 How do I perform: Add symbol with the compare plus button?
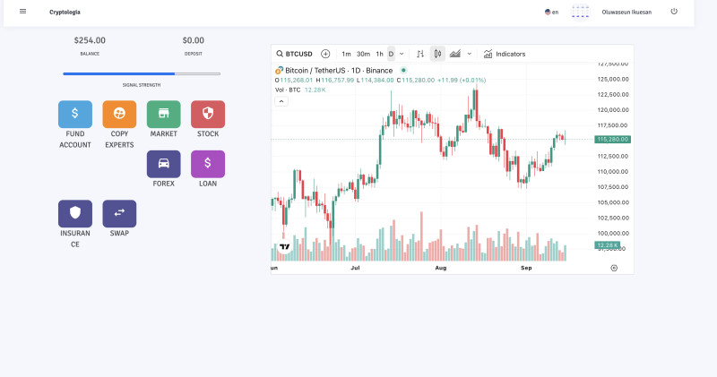point(325,54)
